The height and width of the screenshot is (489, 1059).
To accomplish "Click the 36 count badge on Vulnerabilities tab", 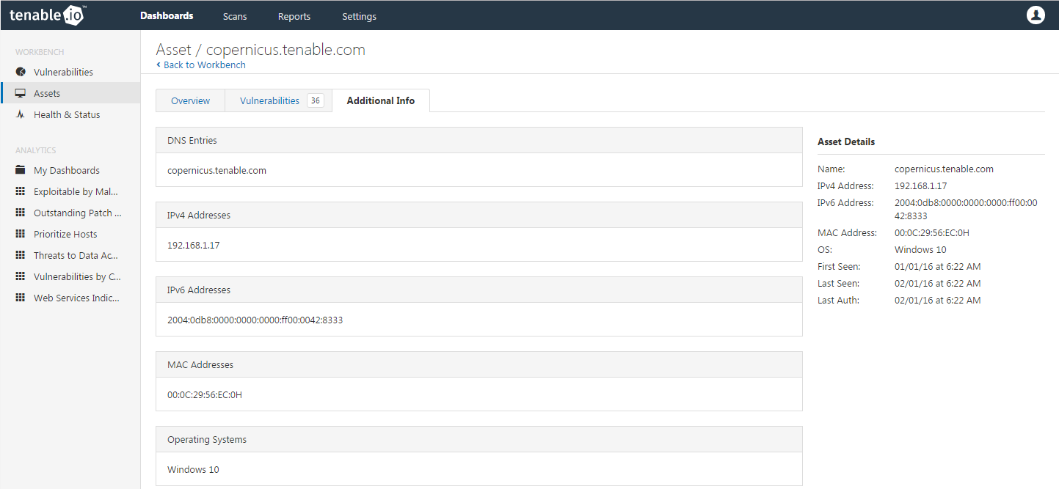I will pyautogui.click(x=315, y=100).
